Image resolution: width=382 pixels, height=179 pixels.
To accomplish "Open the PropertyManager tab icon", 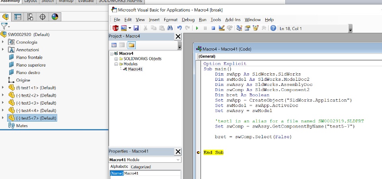I will (18, 17).
